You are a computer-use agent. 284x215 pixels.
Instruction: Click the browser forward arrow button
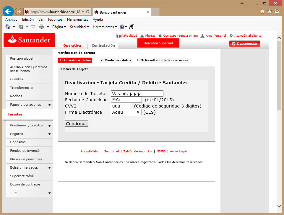[x=18, y=12]
